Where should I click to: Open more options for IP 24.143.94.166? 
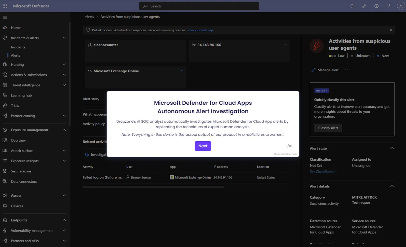pyautogui.click(x=286, y=44)
